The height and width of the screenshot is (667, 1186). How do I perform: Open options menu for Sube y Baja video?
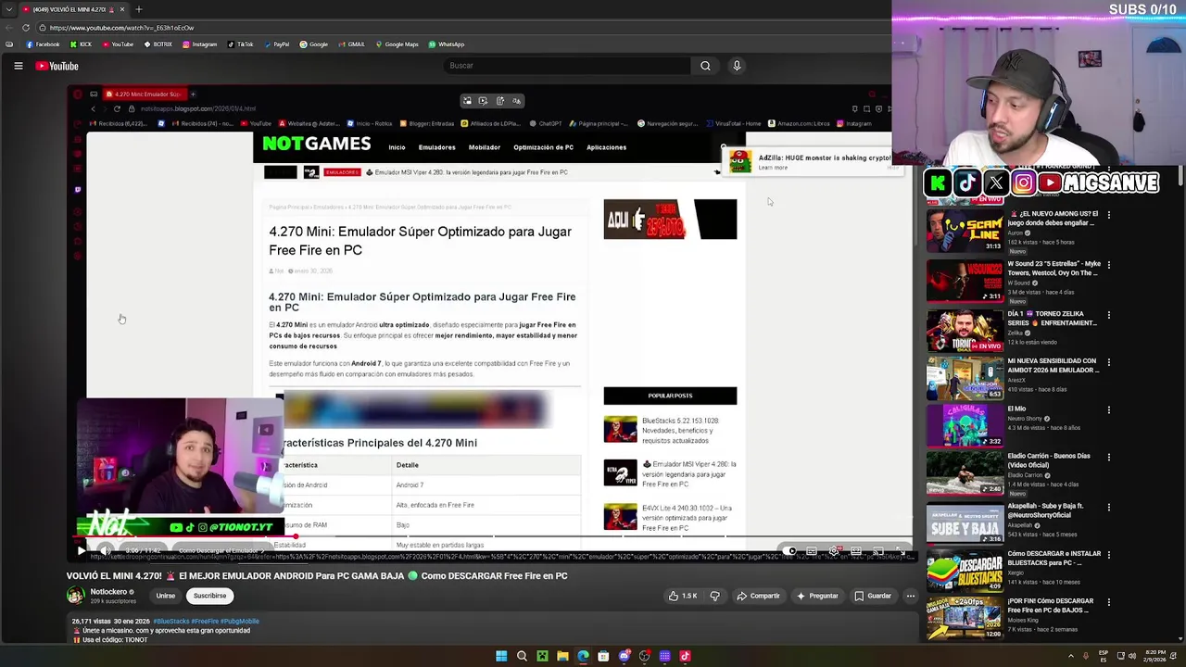pyautogui.click(x=1108, y=508)
